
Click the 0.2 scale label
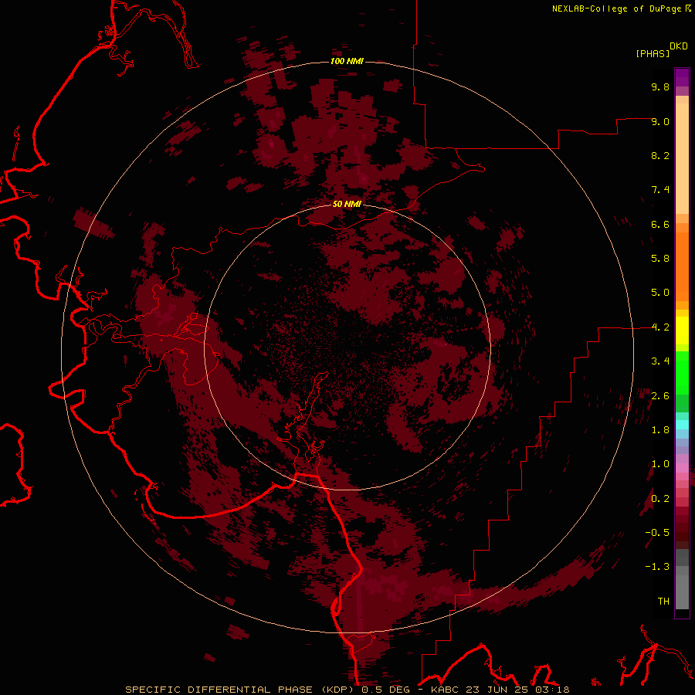660,499
